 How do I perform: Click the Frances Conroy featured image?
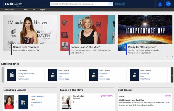88,29
